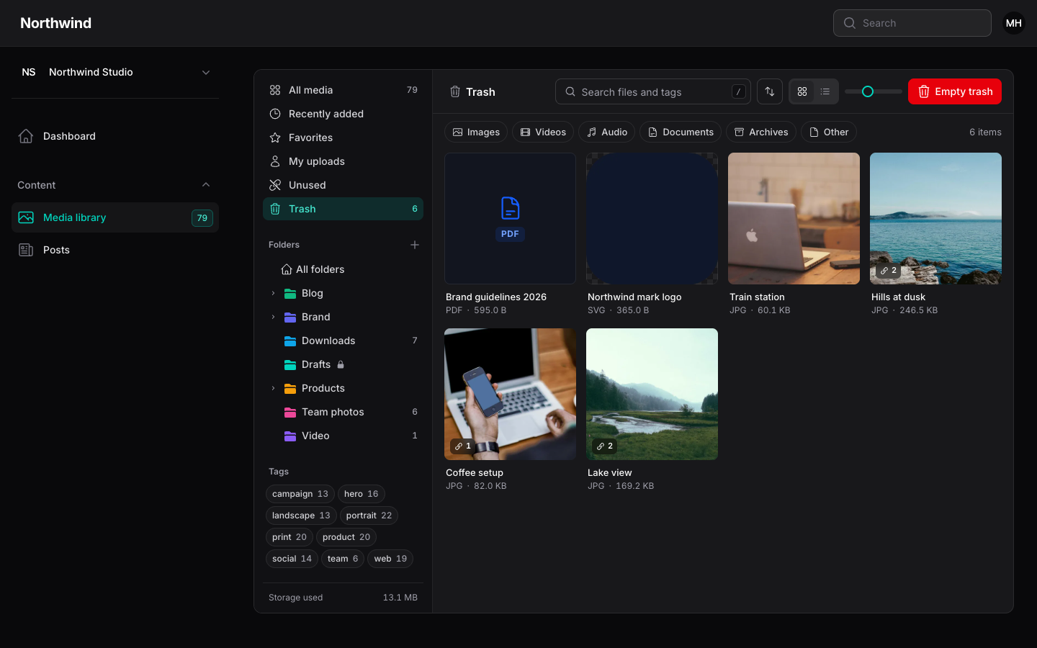Open Media library in sidebar
The image size is (1037, 648).
(x=115, y=217)
